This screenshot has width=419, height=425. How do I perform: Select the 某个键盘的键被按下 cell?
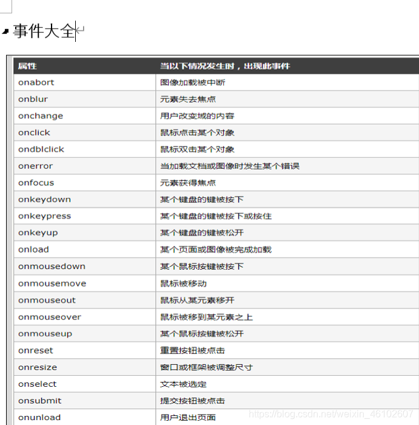(287, 200)
